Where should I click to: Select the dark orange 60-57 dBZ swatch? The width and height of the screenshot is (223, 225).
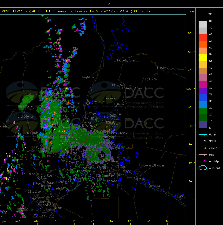point(203,44)
